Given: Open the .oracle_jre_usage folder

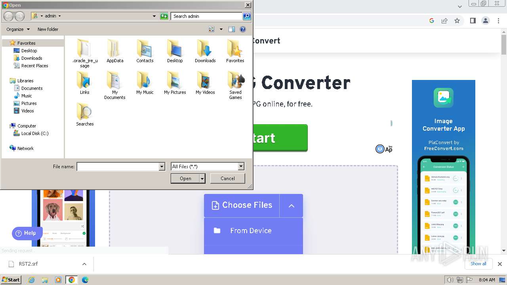Looking at the screenshot, I should coord(85,53).
